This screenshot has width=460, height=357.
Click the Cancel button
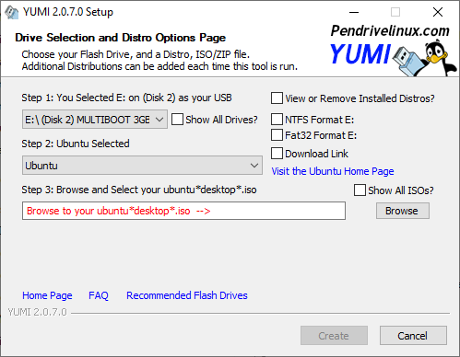[x=413, y=336]
